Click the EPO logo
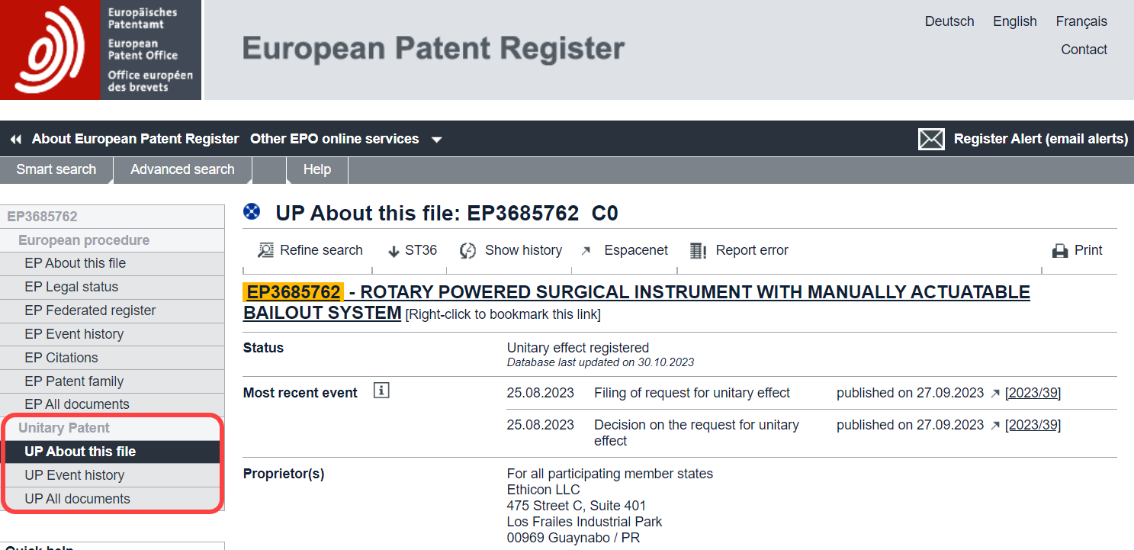 pos(50,50)
